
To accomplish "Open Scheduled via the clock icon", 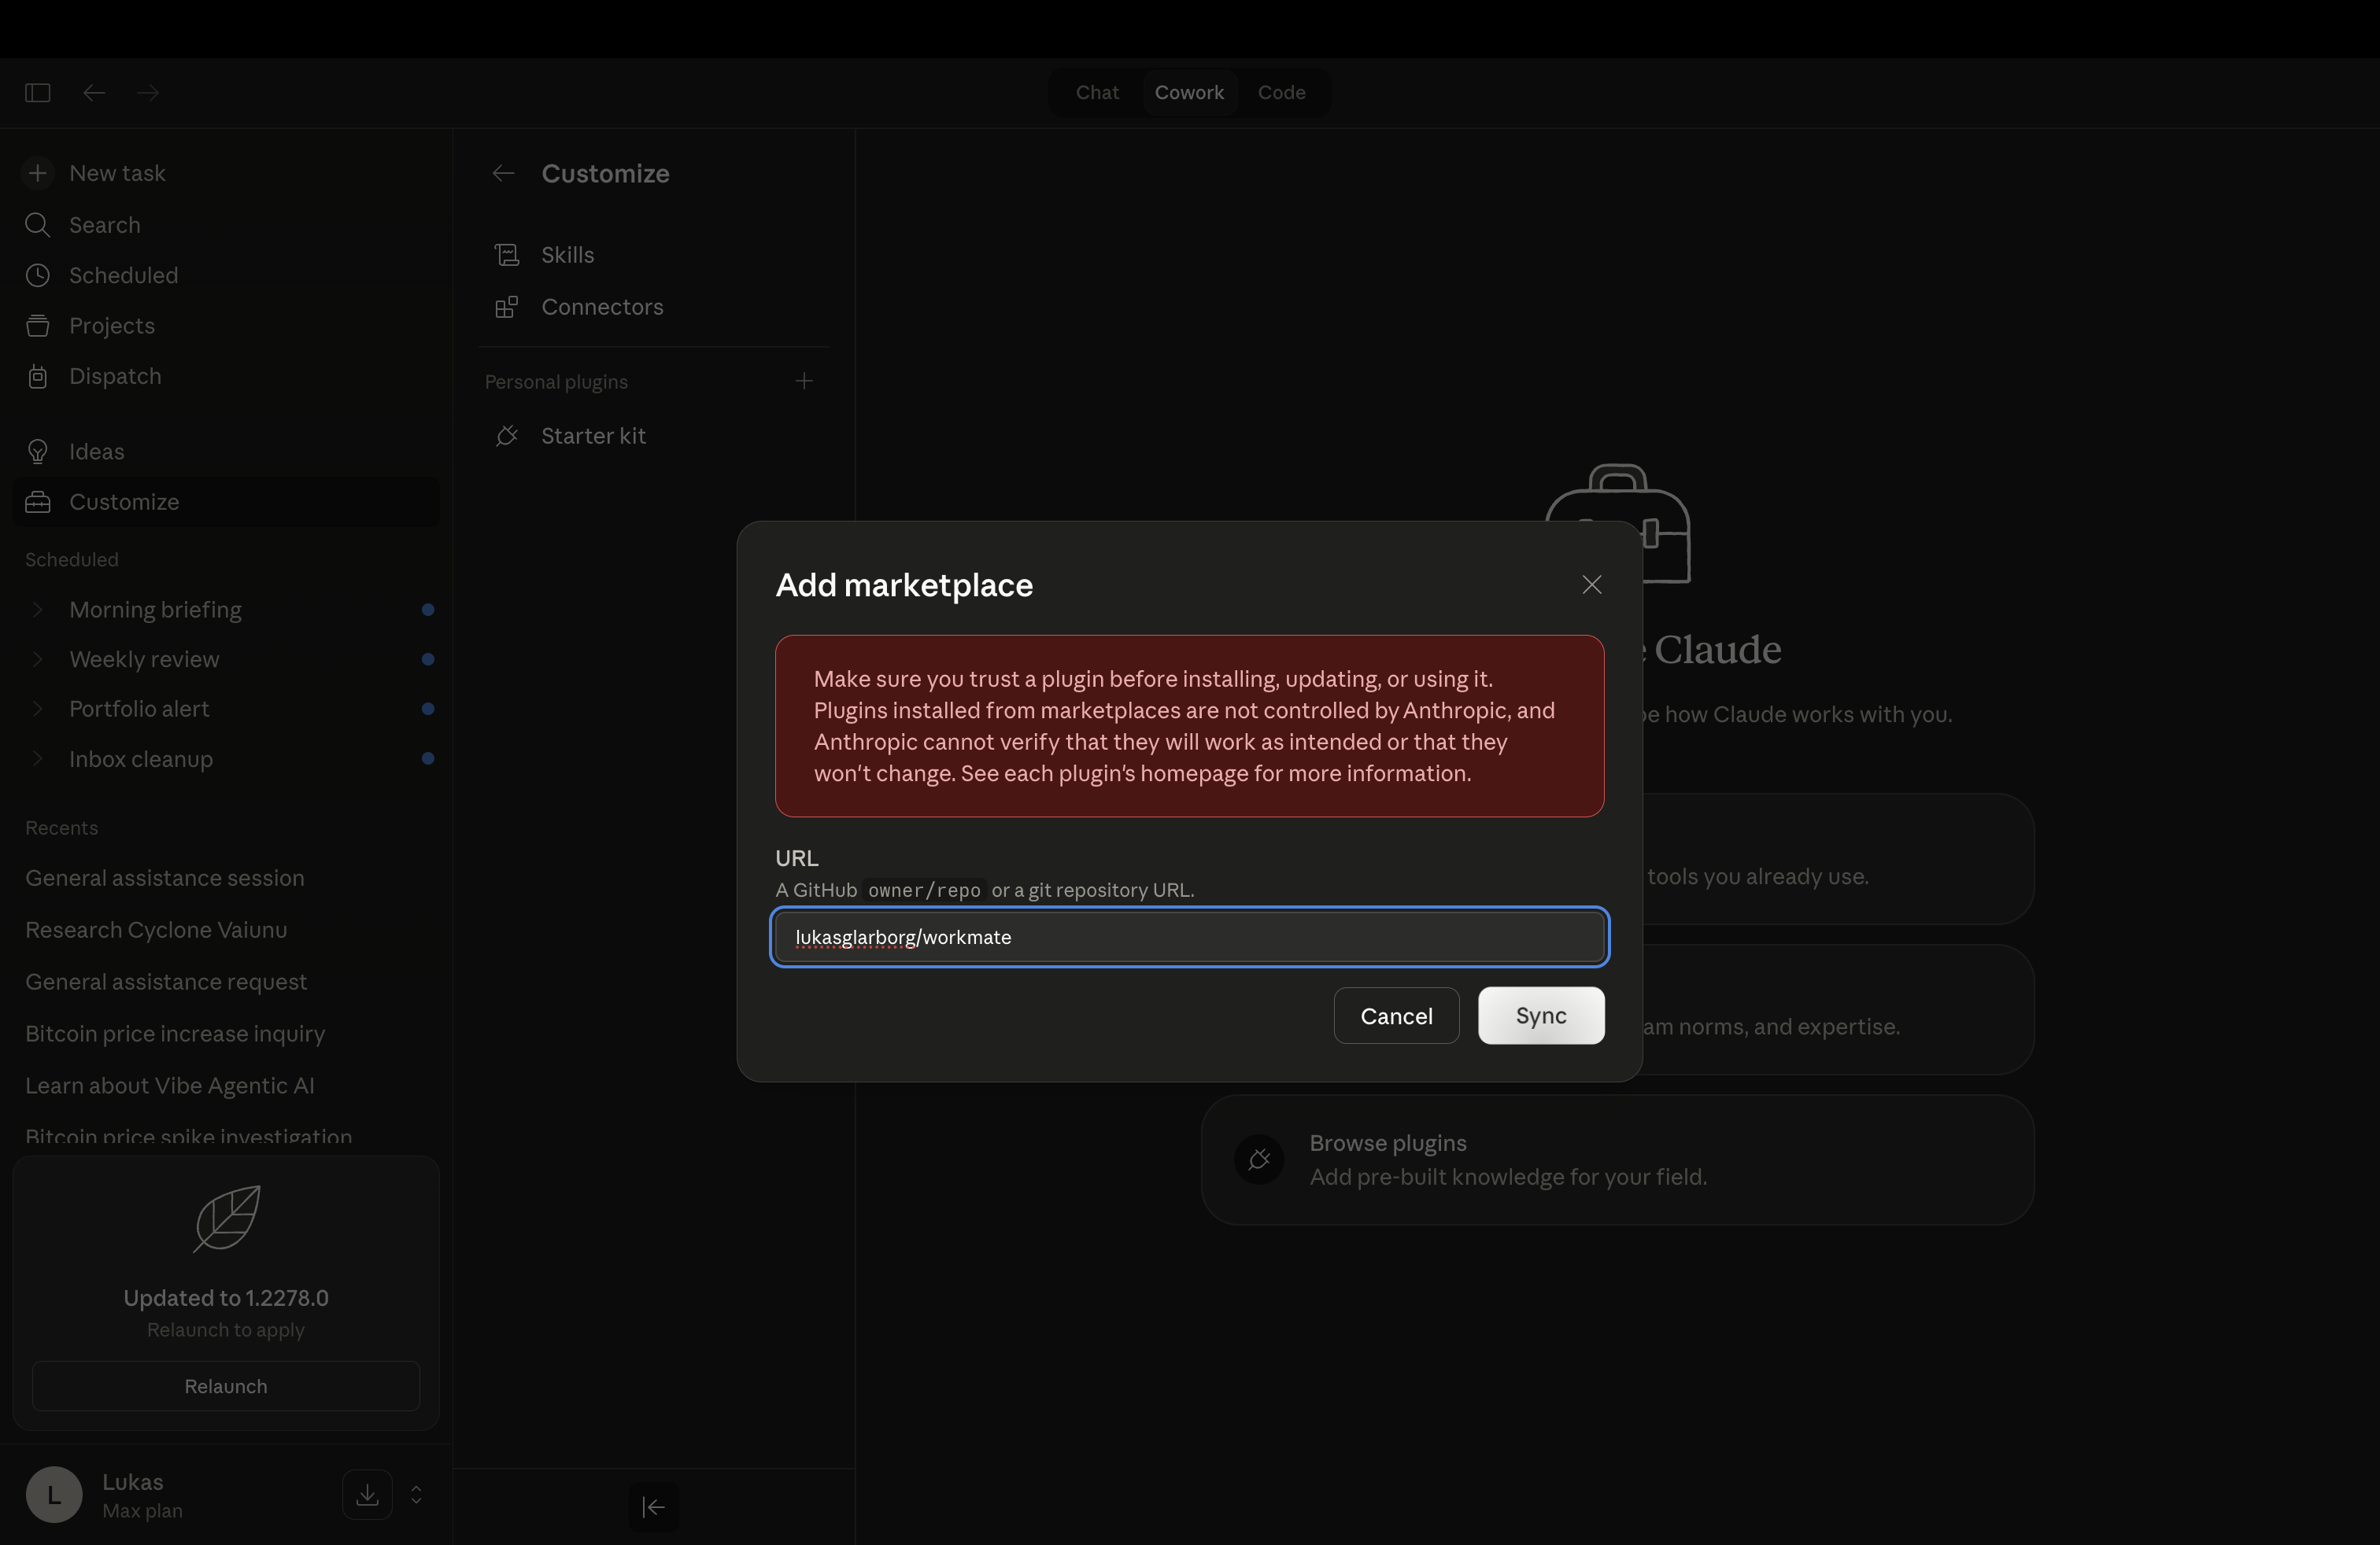I will [38, 275].
